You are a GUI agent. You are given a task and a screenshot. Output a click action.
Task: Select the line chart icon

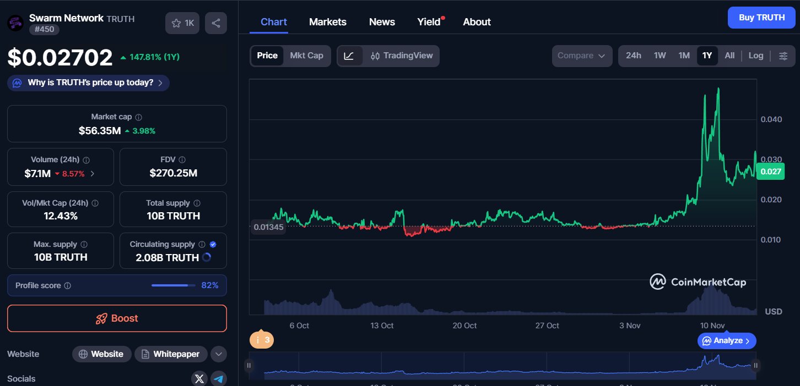[349, 56]
